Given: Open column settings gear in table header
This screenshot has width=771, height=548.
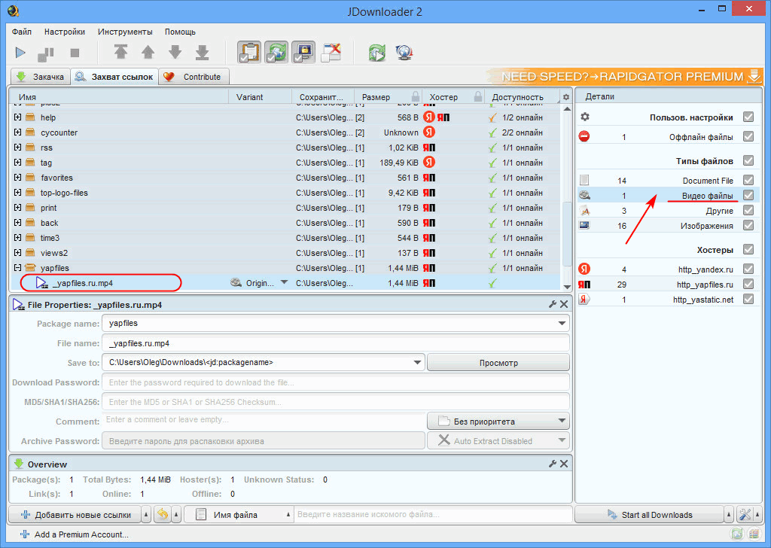Looking at the screenshot, I should coord(566,97).
